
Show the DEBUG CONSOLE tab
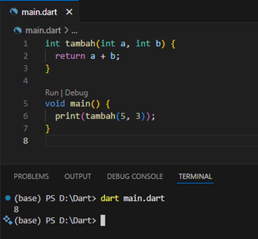(x=135, y=176)
